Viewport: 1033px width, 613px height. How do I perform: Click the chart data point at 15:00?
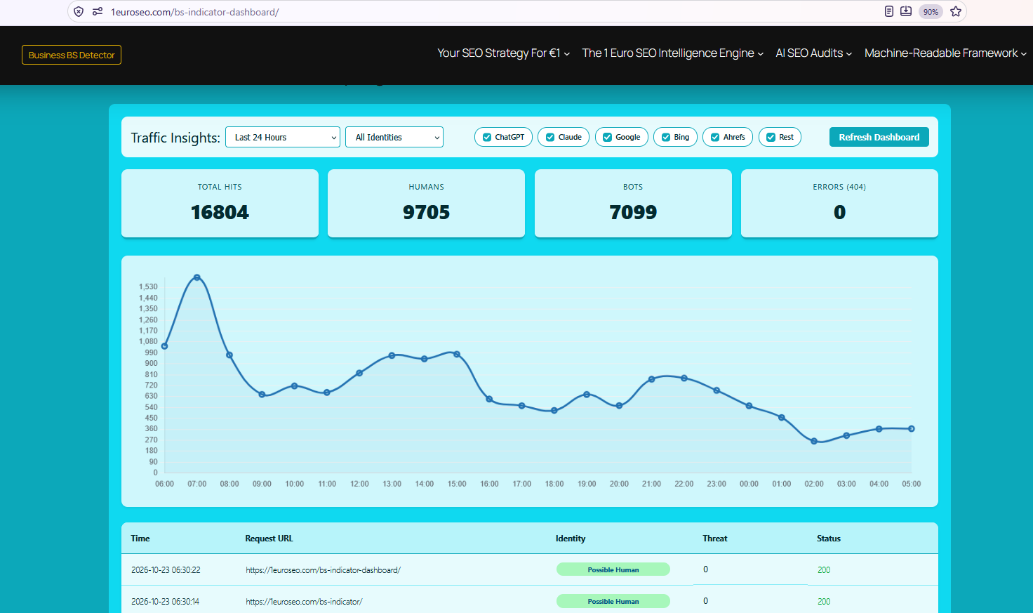457,355
